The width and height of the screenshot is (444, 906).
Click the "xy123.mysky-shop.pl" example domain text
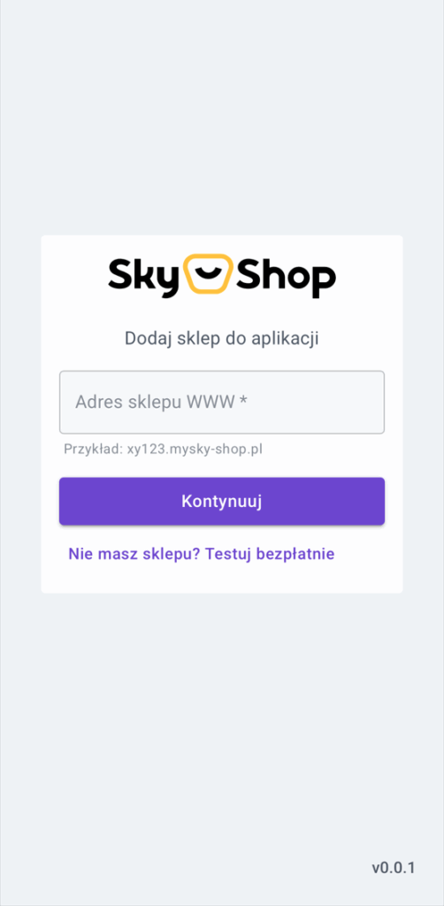195,449
